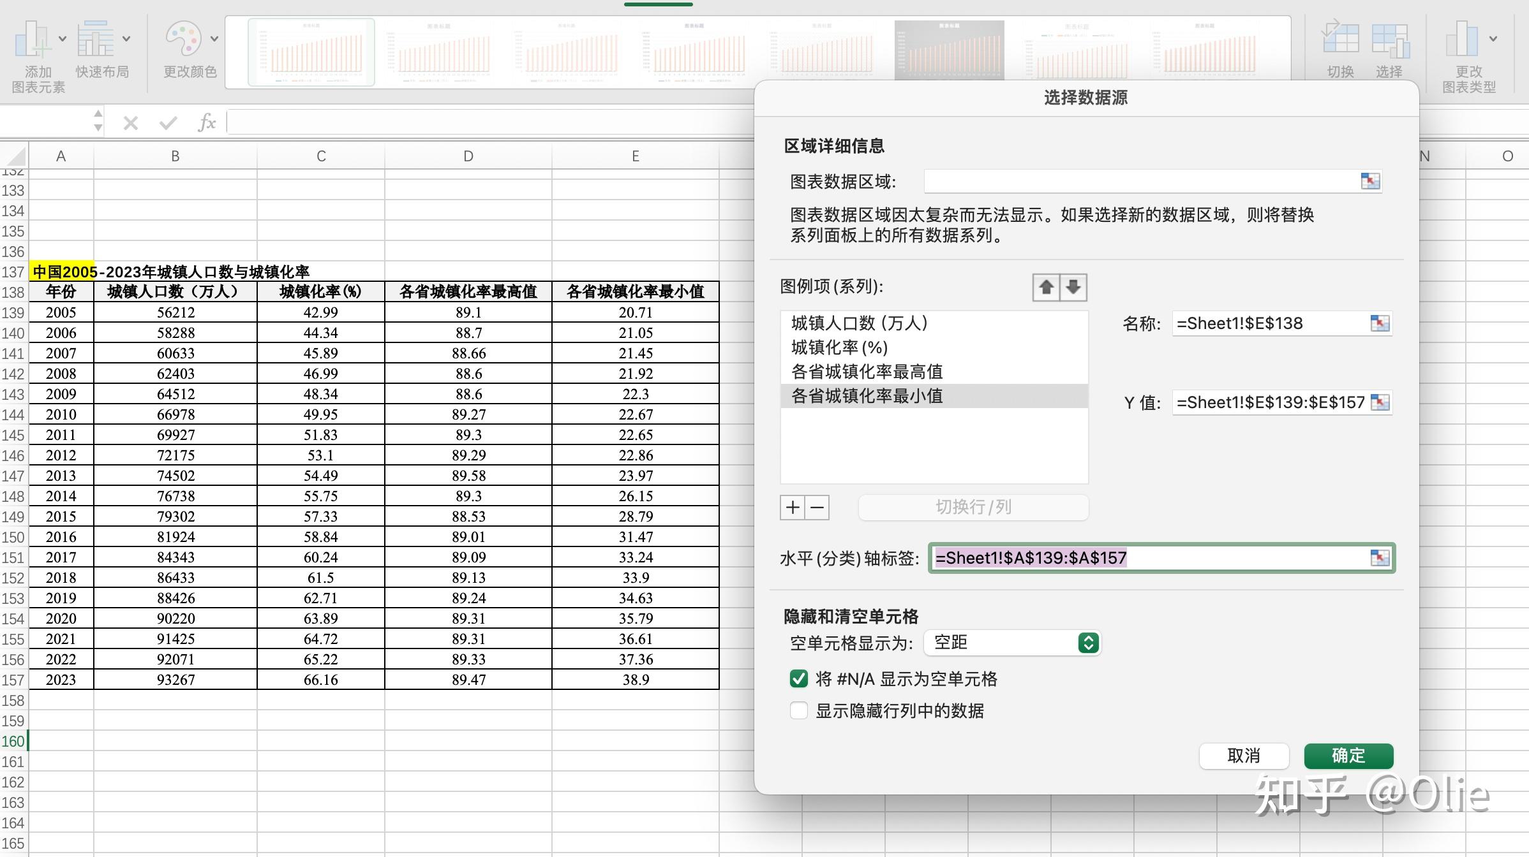Viewport: 1529px width, 857px height.
Task: Uncheck the show #N/A as empty cells checkbox
Action: 798,679
